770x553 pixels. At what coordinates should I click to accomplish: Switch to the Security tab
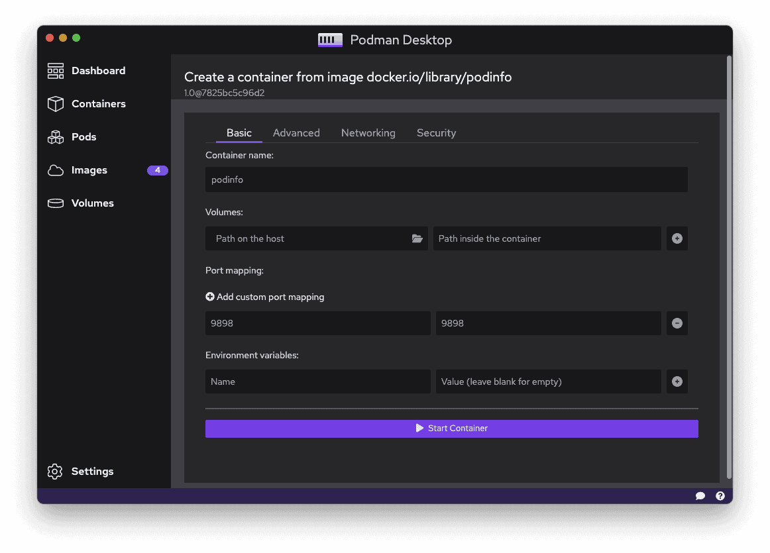pos(436,133)
